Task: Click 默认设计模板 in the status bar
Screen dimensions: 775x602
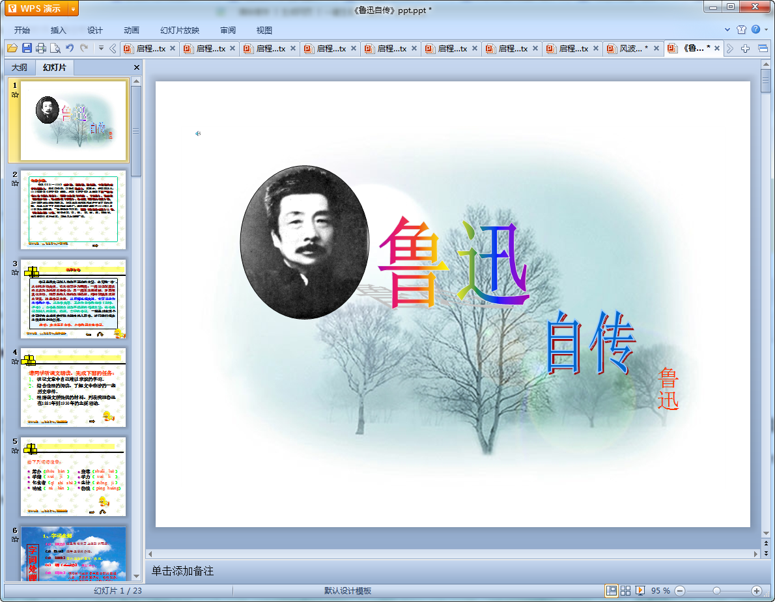Action: tap(348, 591)
